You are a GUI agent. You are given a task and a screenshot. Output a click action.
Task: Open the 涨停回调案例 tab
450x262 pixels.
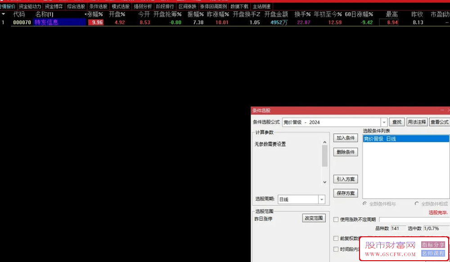[x=213, y=6]
